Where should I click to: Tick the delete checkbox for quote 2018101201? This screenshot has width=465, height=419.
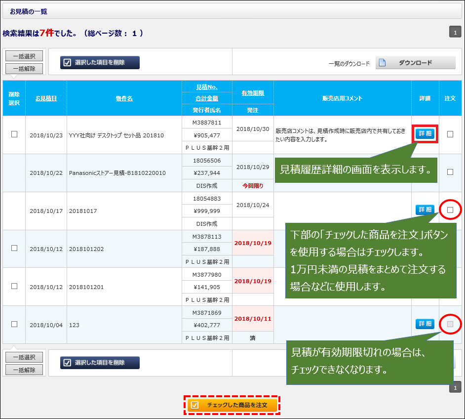click(14, 286)
